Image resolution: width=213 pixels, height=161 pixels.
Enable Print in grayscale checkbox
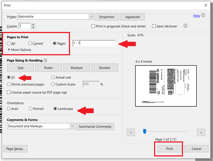pyautogui.click(x=93, y=26)
